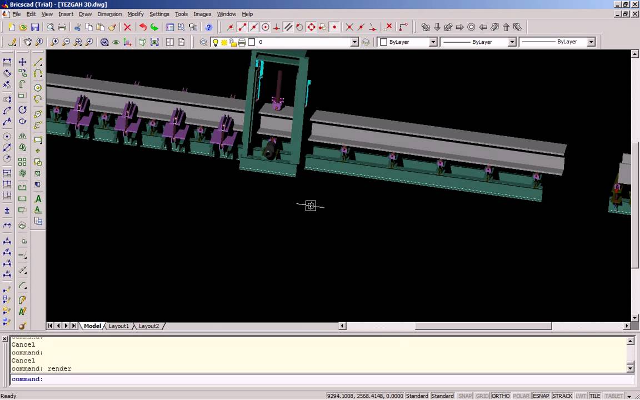
Task: Zoom in with the plus magnifier icon
Action: click(x=54, y=42)
